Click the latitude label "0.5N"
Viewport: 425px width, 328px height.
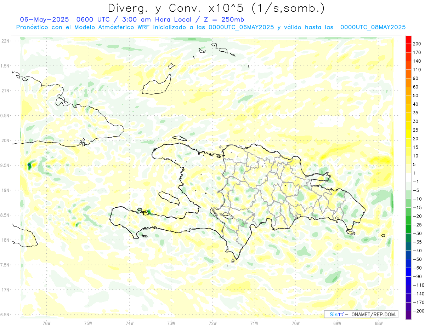(5, 116)
